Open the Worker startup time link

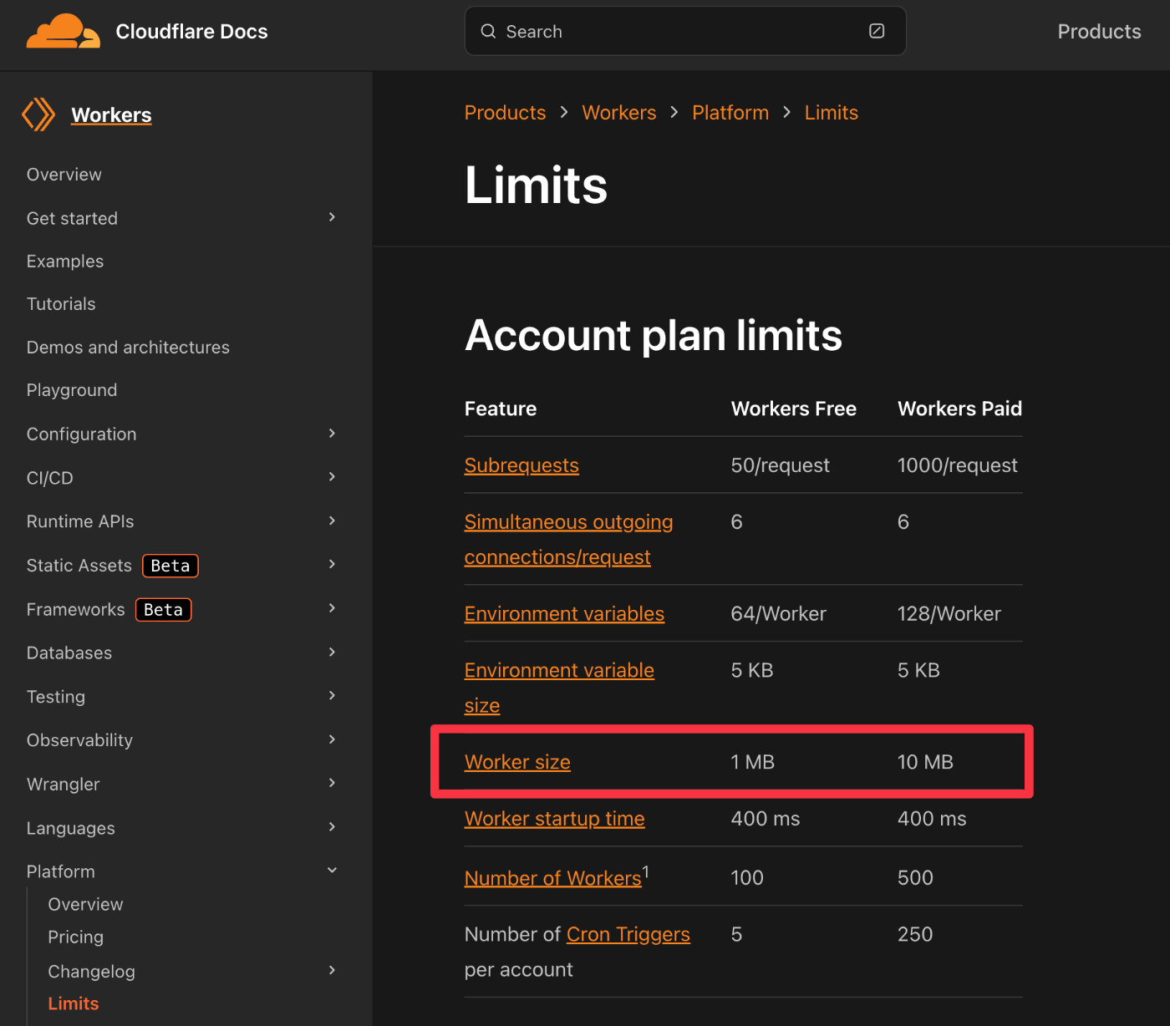coord(554,819)
